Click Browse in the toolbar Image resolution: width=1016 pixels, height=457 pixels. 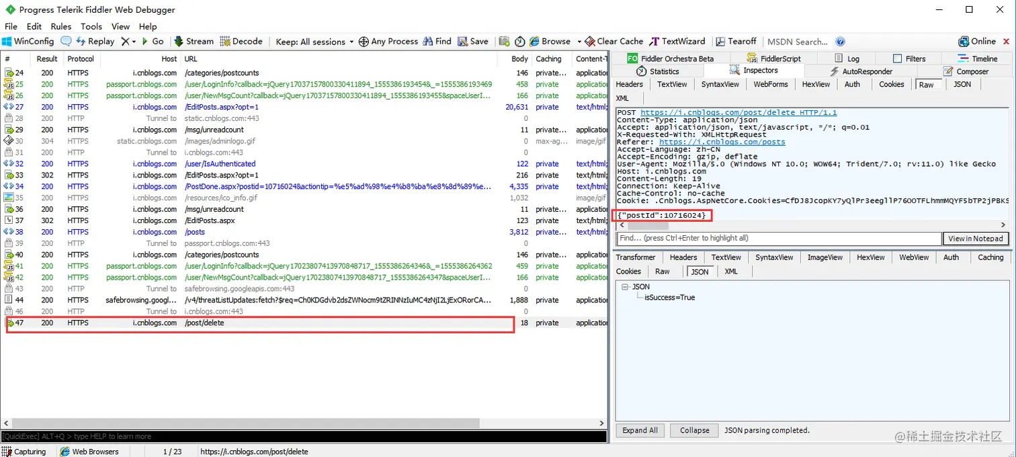tap(550, 41)
